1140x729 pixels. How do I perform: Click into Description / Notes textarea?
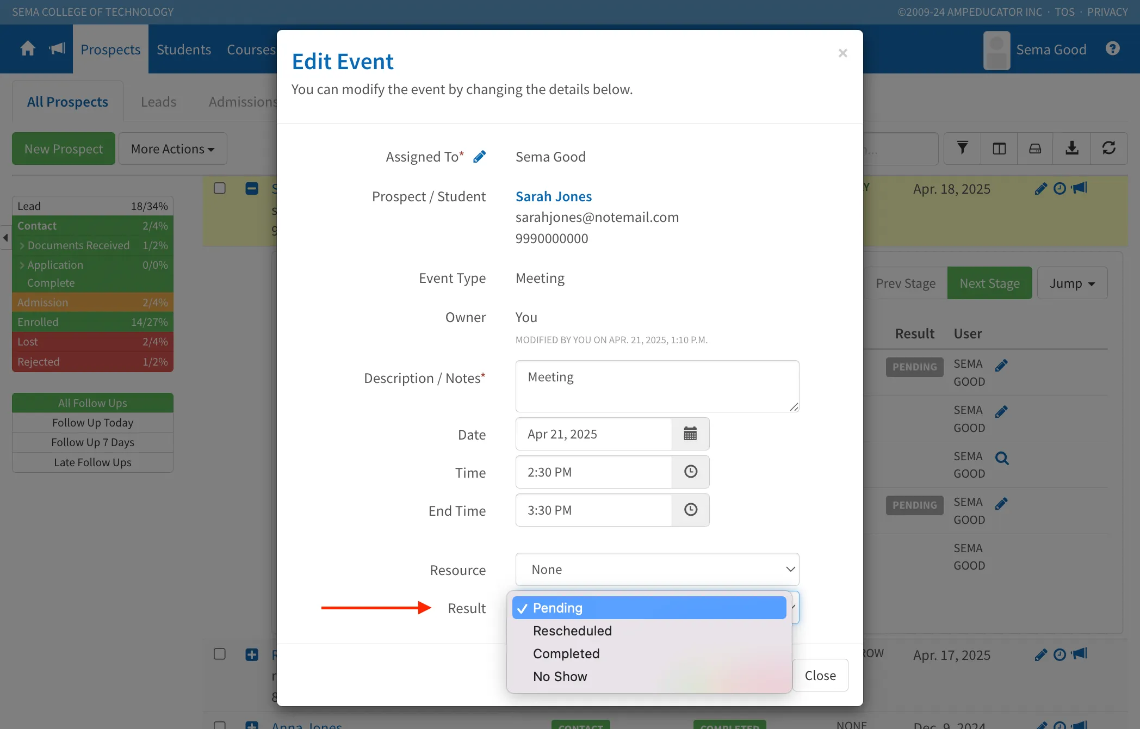pyautogui.click(x=657, y=386)
